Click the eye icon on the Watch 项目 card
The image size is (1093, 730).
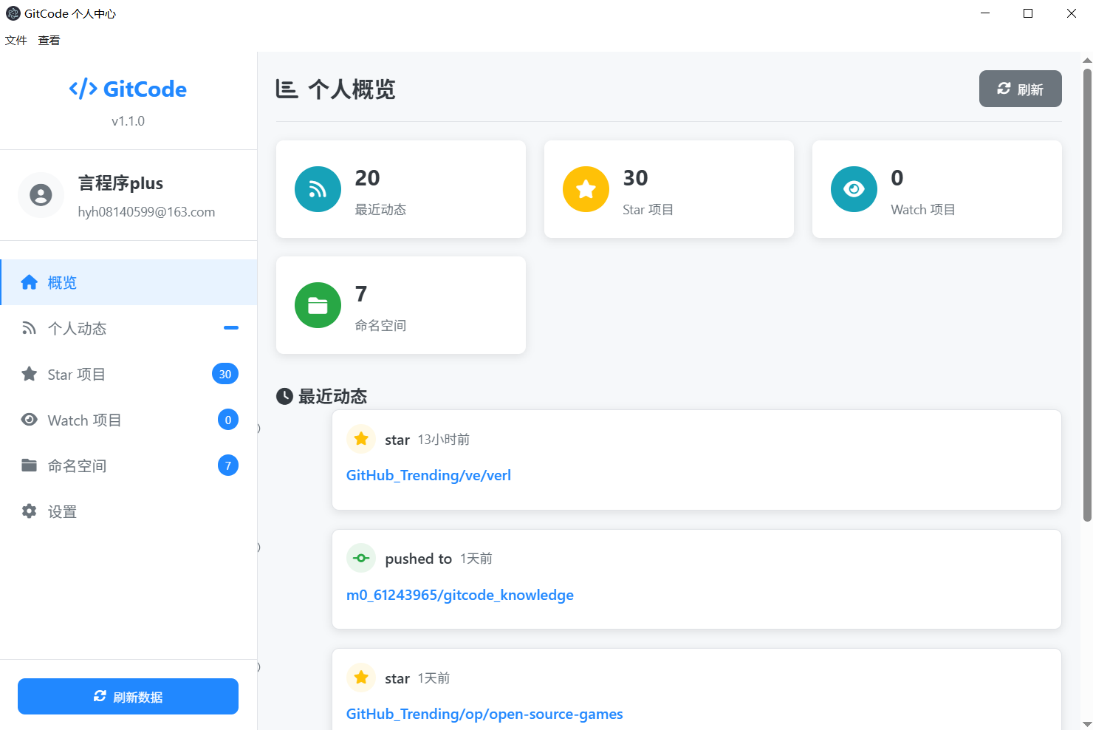pos(854,189)
